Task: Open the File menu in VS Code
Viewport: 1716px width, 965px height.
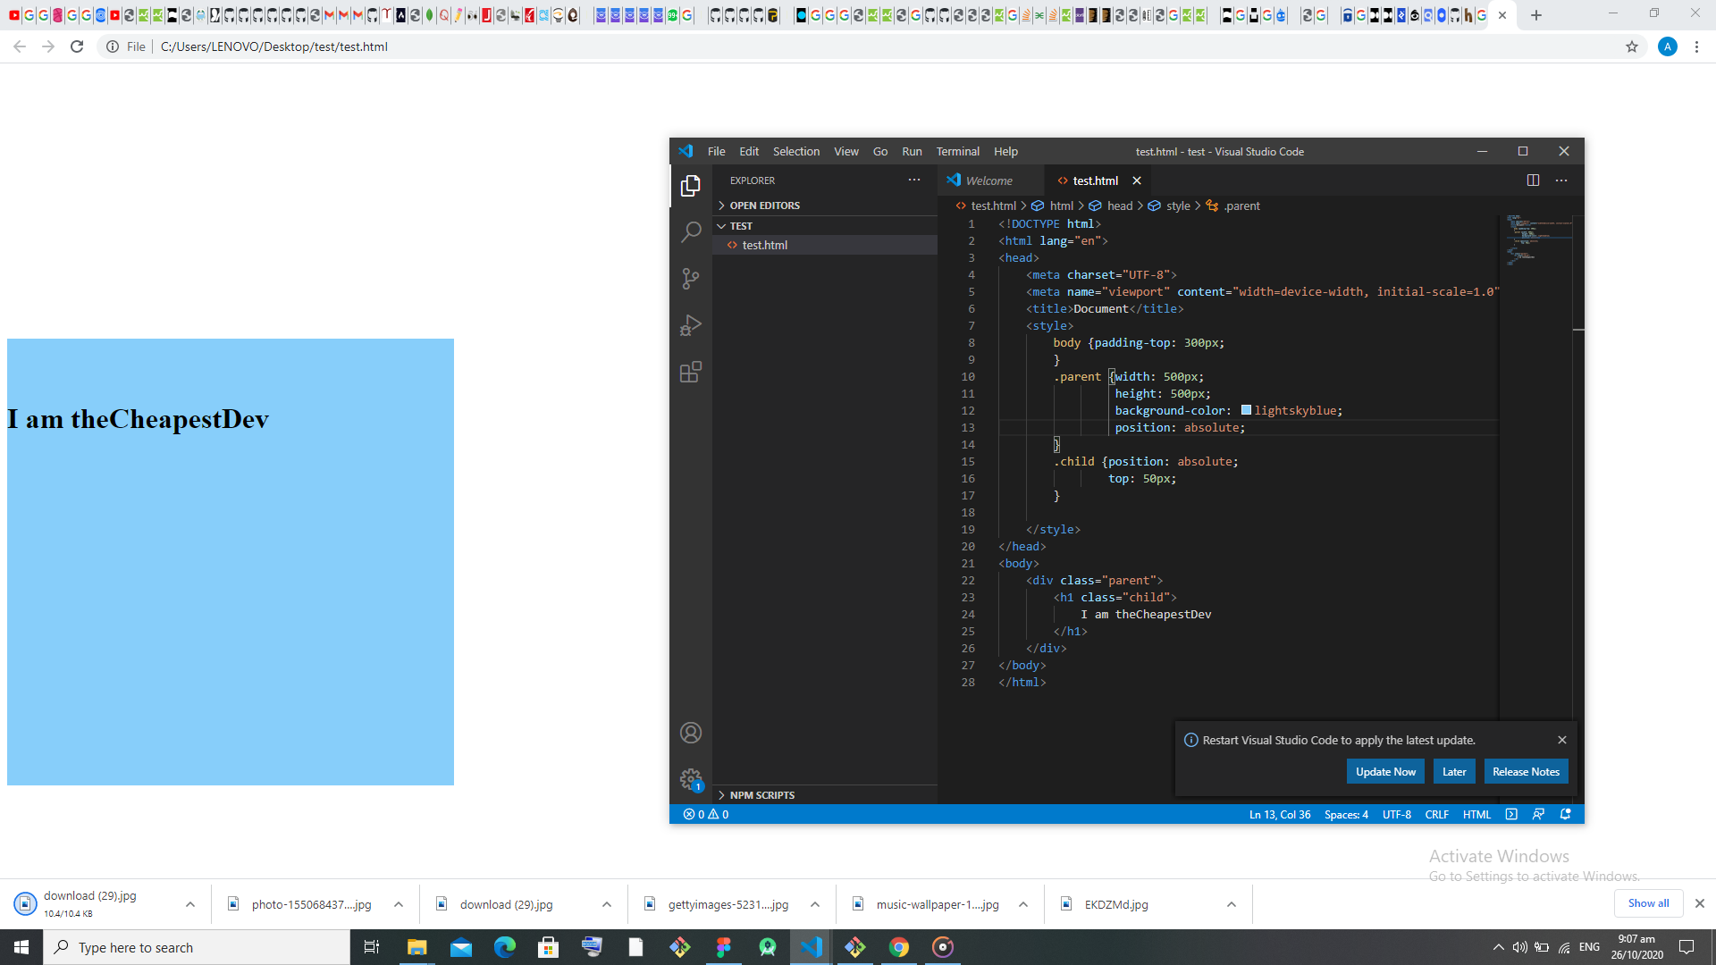Action: [716, 152]
